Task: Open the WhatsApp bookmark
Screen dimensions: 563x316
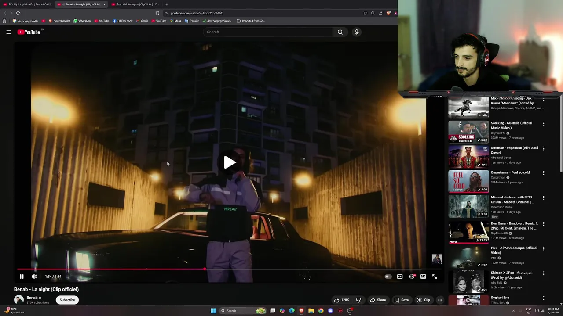Action: pyautogui.click(x=82, y=21)
